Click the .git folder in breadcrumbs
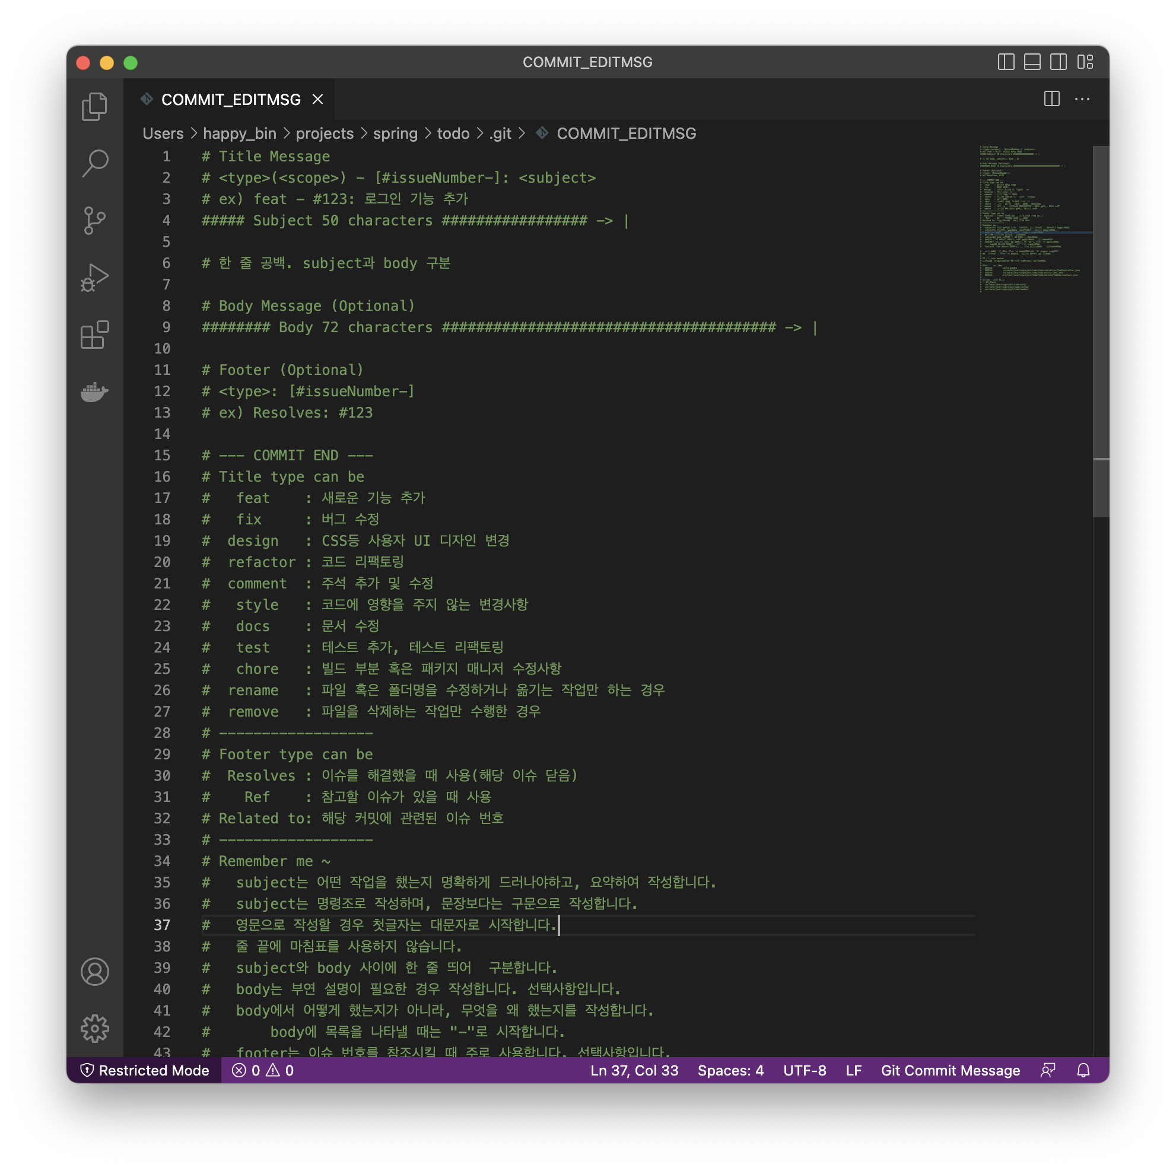Viewport: 1176px width, 1171px height. (500, 133)
